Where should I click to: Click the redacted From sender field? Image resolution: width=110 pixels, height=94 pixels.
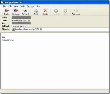point(21,17)
